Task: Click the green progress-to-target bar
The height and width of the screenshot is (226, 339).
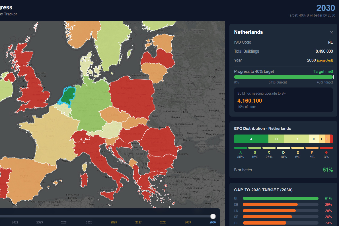Action: click(x=283, y=77)
